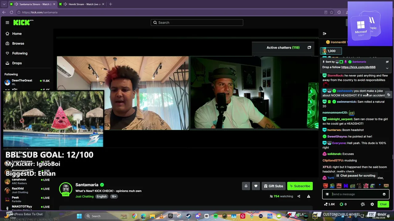This screenshot has width=394, height=221.
Task: Click the 754 watching viewer count
Action: click(x=281, y=196)
